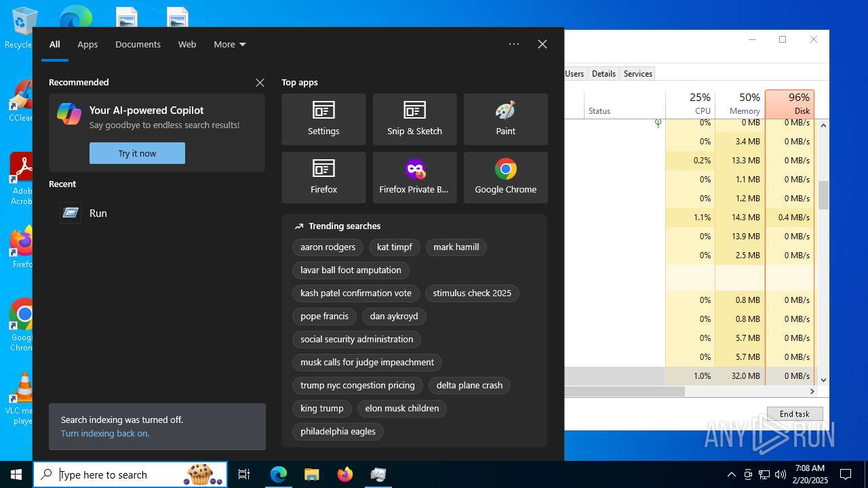Click the Try it now Copilot button
Screen dimensions: 868x488
pyautogui.click(x=137, y=153)
